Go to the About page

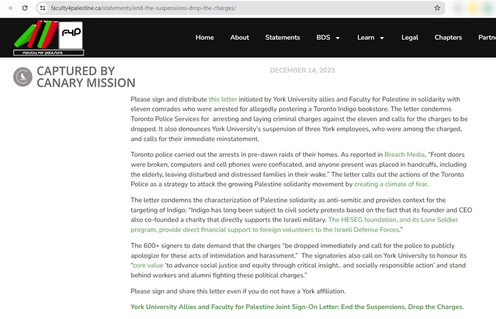(239, 37)
